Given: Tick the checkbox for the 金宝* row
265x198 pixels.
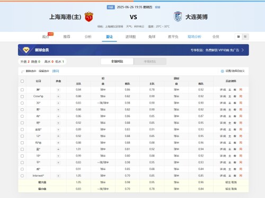Looking at the screenshot, I should pos(22,130).
